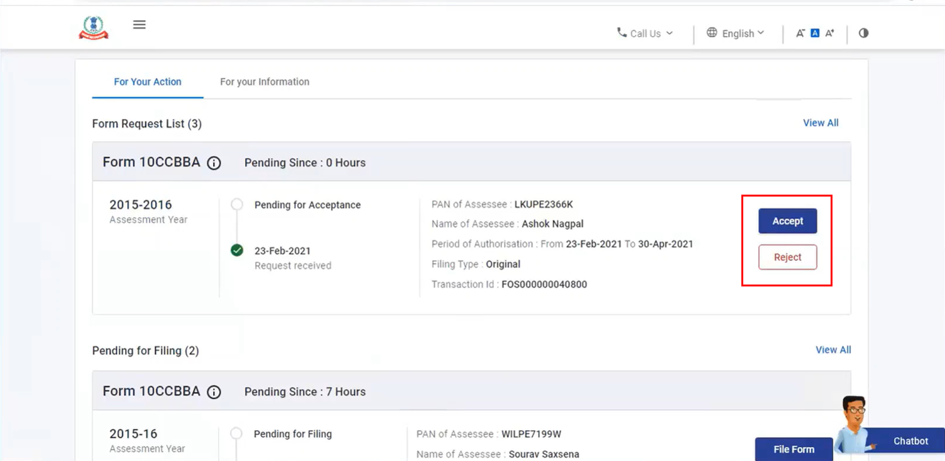This screenshot has width=945, height=461.
Task: Switch to For your Information tab
Action: click(265, 82)
